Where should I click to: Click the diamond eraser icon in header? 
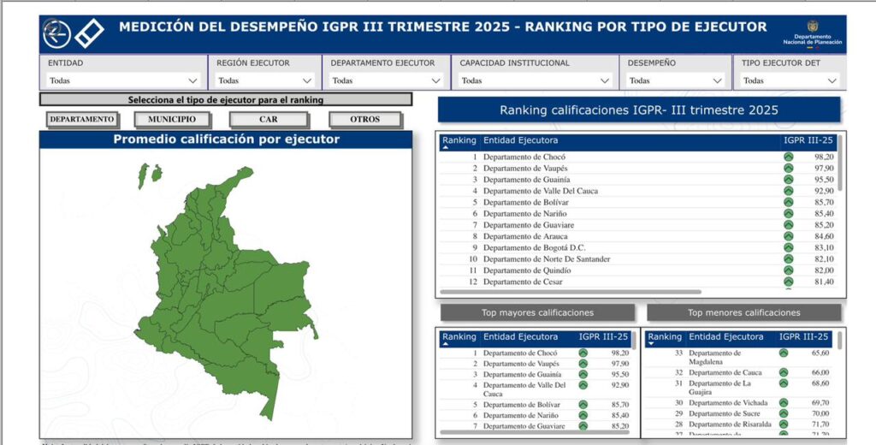coord(89,33)
